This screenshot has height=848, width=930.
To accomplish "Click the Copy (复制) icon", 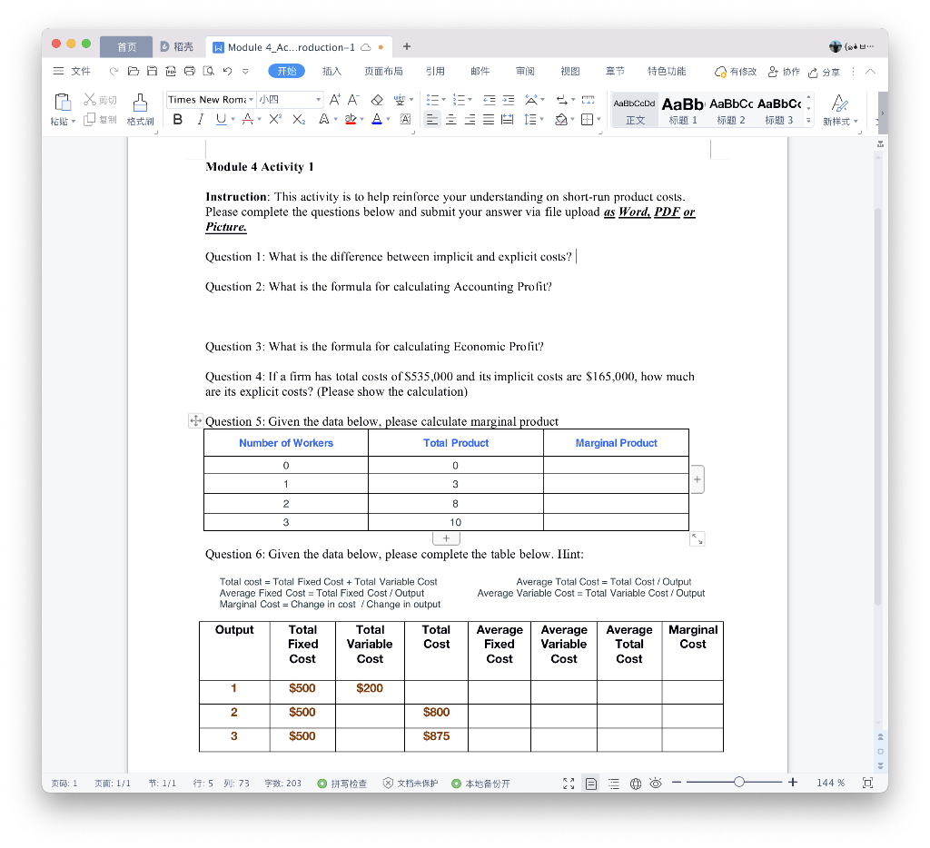I will [100, 120].
